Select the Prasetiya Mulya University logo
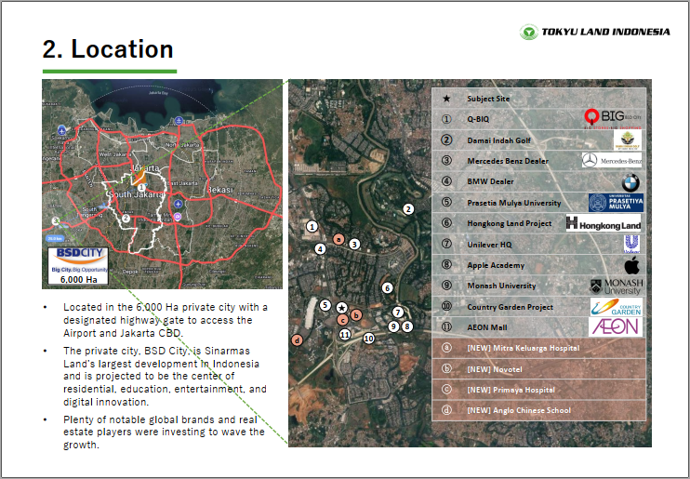The width and height of the screenshot is (690, 479). pos(615,203)
